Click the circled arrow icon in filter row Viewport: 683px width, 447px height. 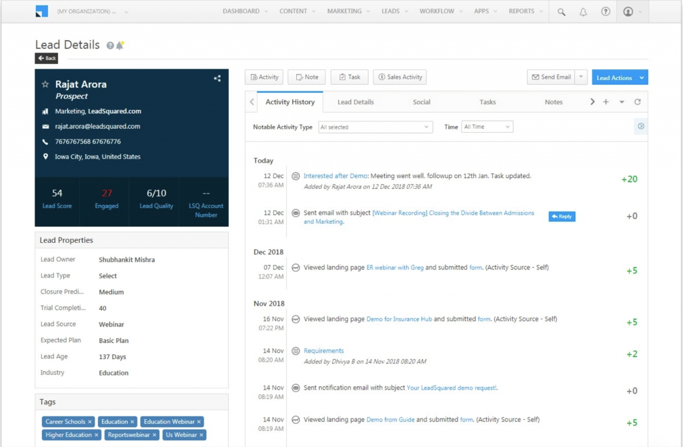(x=641, y=126)
